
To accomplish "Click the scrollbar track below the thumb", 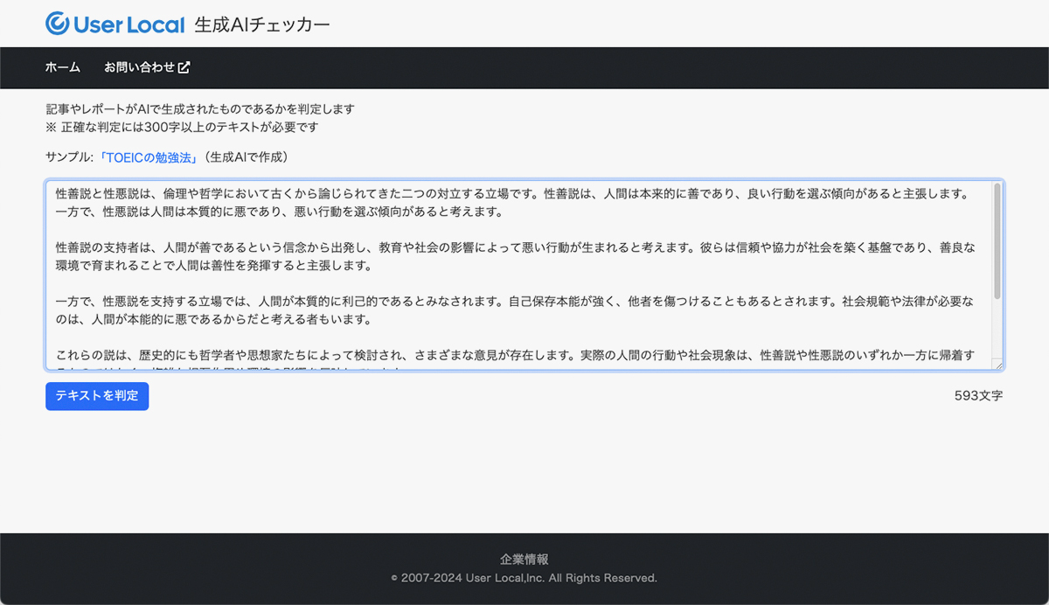I will [997, 332].
